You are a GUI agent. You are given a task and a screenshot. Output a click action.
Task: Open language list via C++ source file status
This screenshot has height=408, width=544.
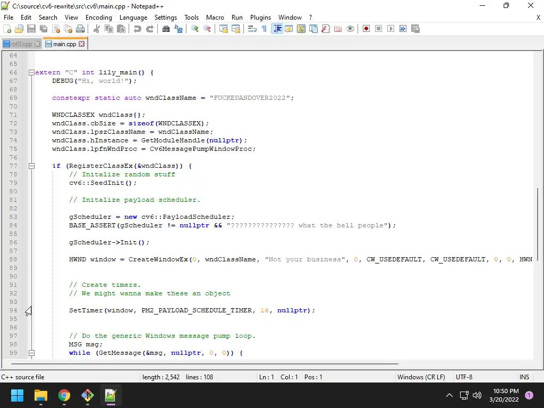tap(23, 377)
